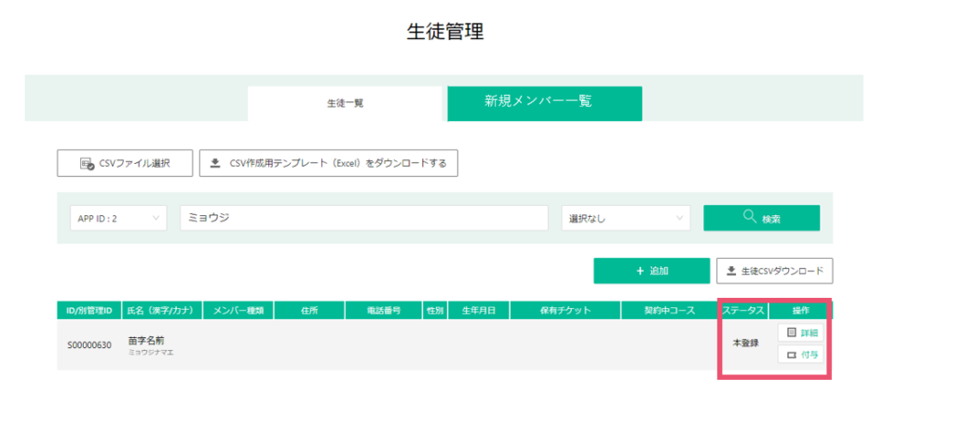Download the CSV作成用テンプレート (Excel) file

329,163
